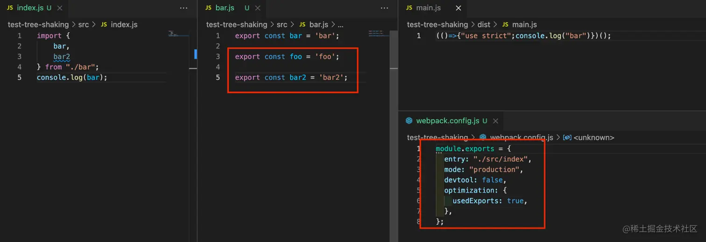Image resolution: width=706 pixels, height=242 pixels.
Task: Click src breadcrumb in bar.js editor
Action: tap(282, 25)
